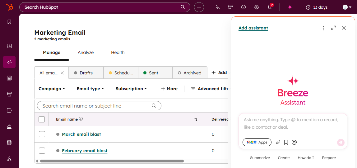357x168 pixels.
Task: Click the How do I suggestion
Action: [x=306, y=158]
